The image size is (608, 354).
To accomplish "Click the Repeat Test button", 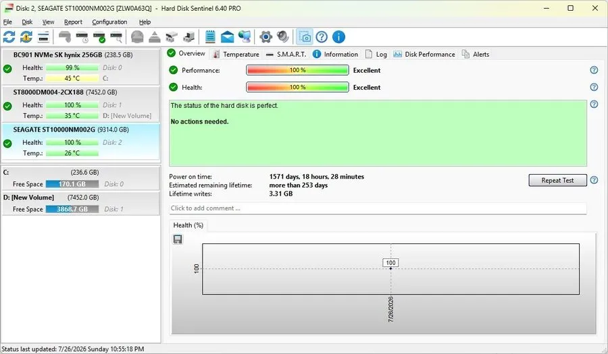I will (x=557, y=180).
